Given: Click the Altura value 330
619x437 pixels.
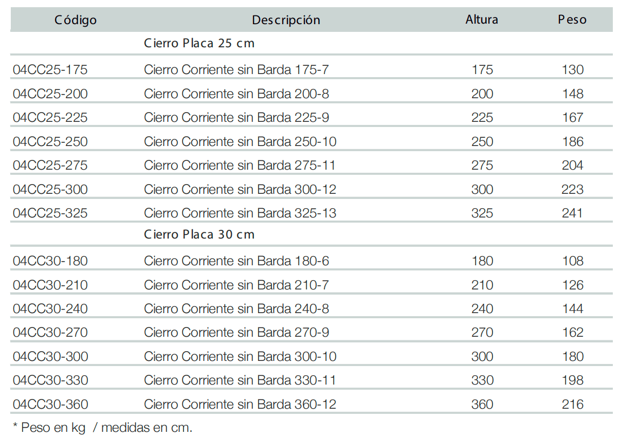Looking at the screenshot, I should (x=482, y=380).
